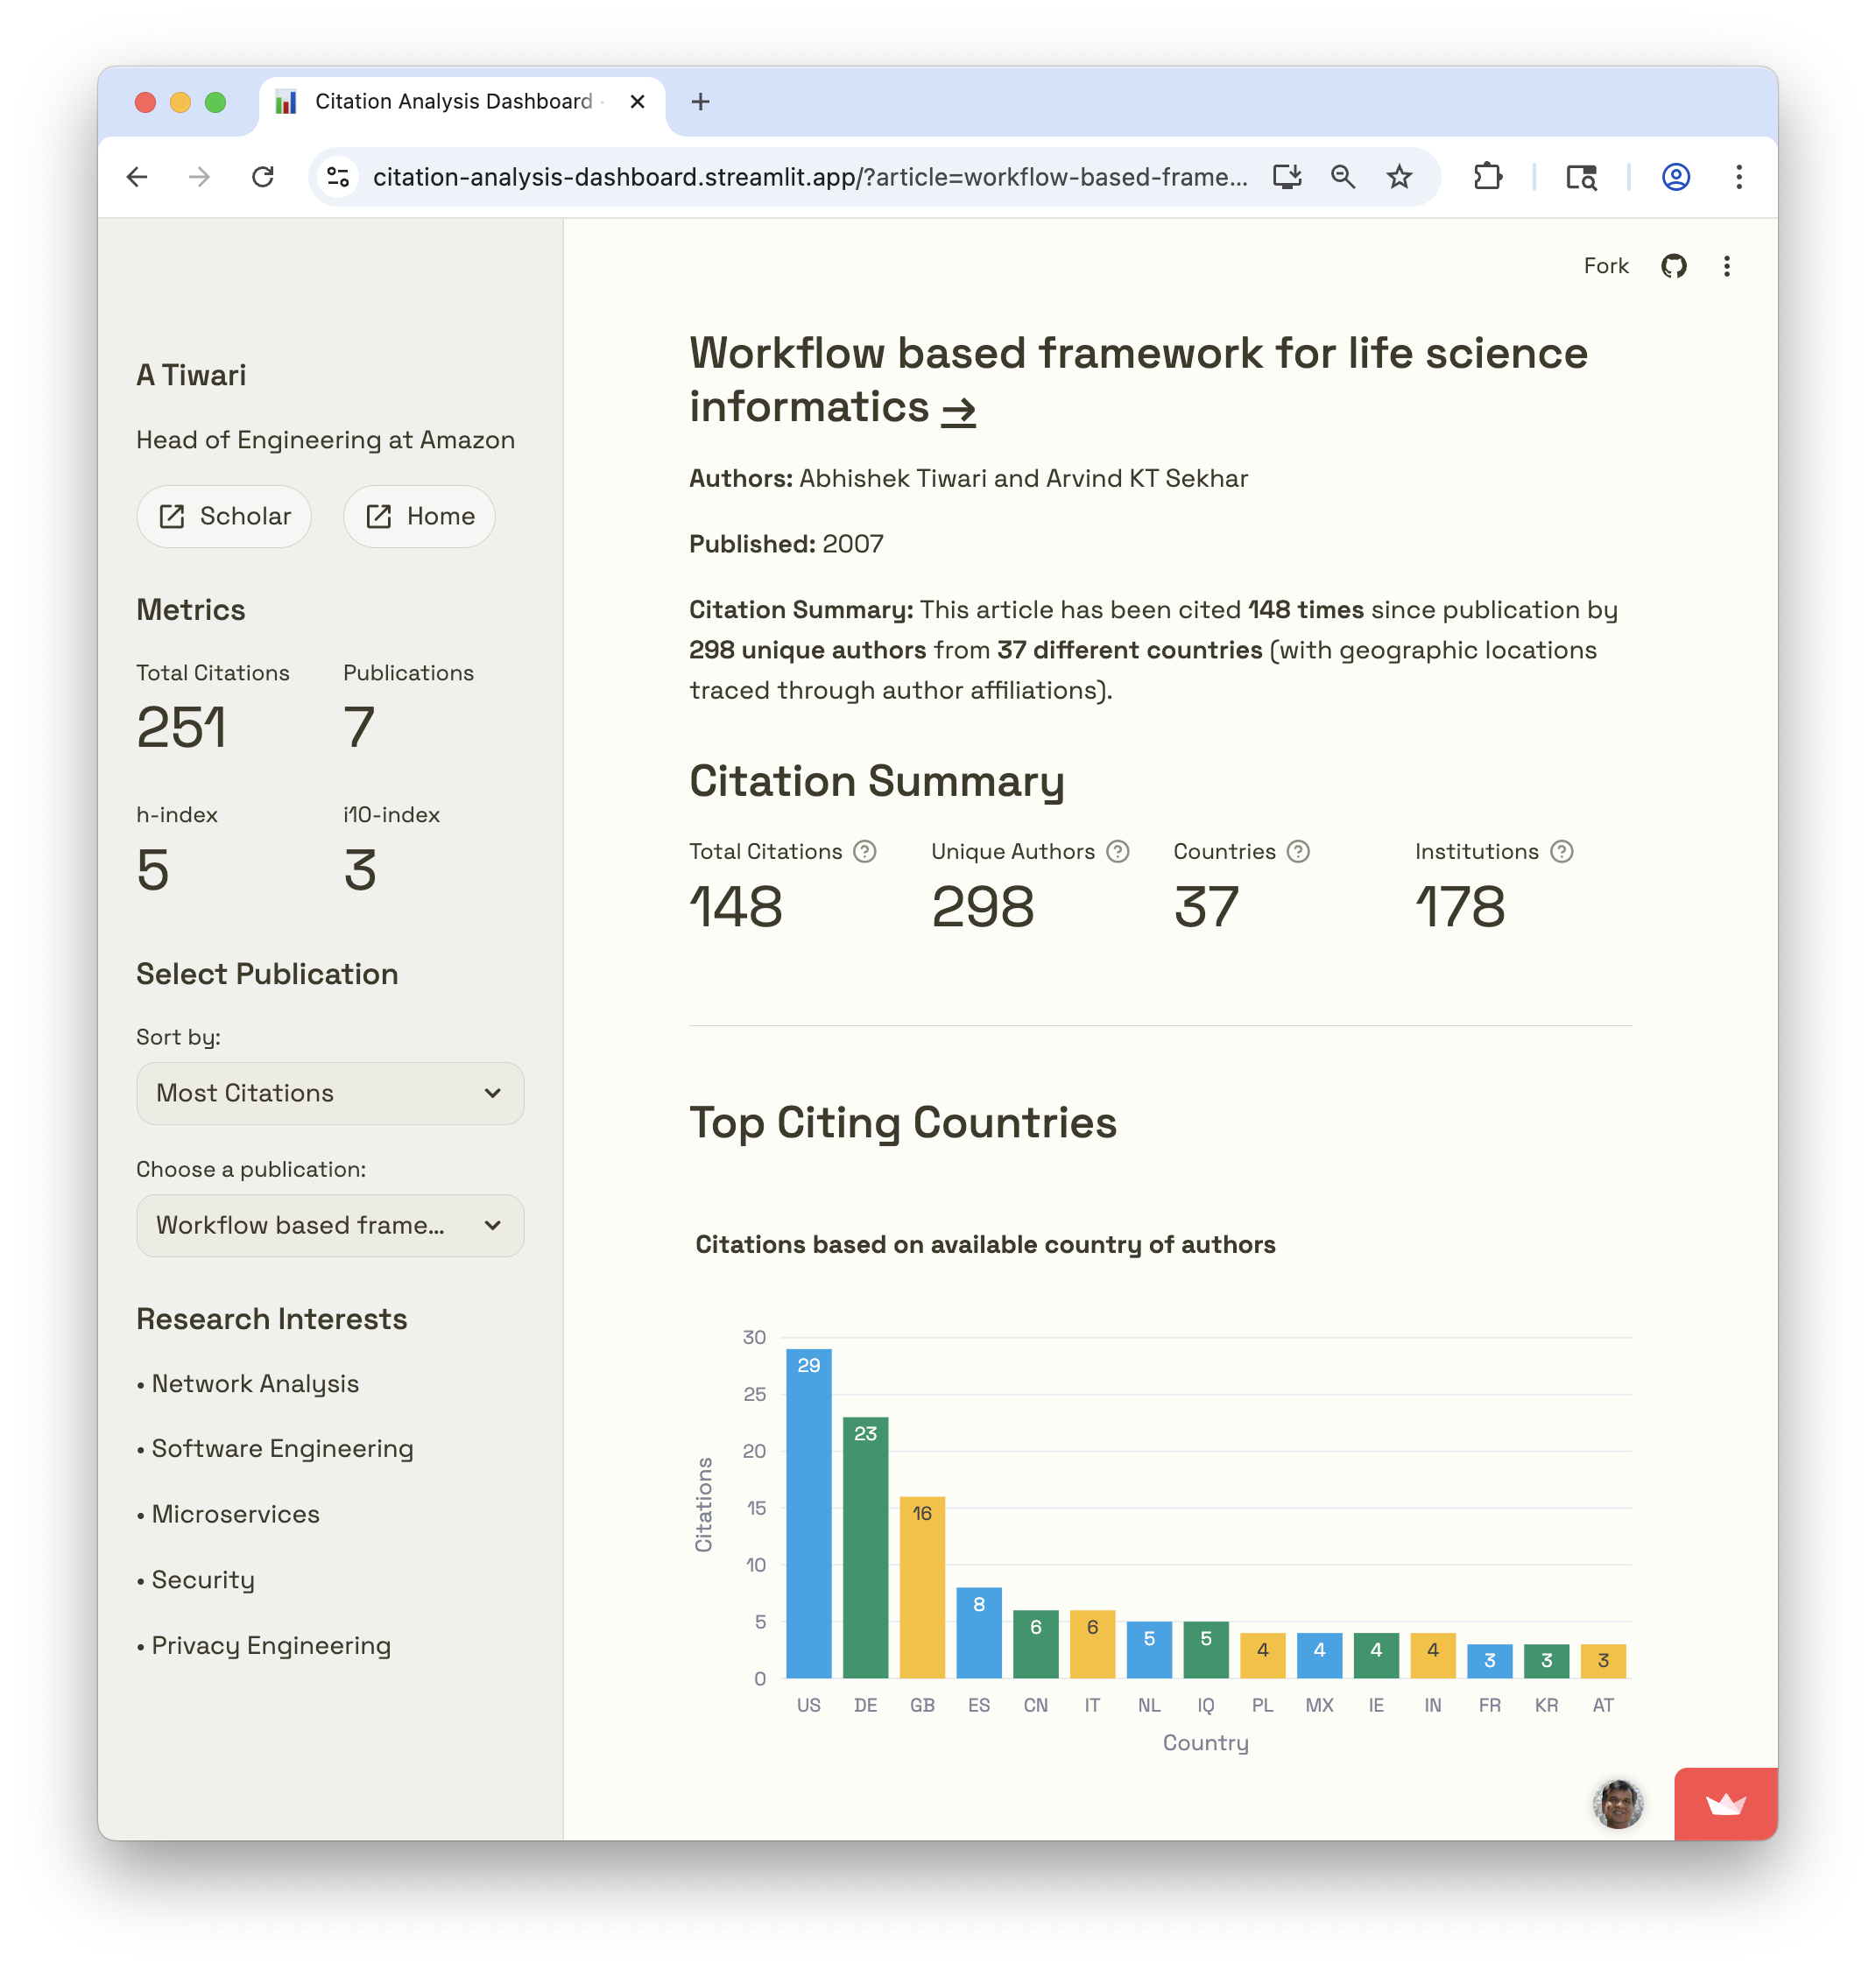1876x1970 pixels.
Task: Open the Workflow based frame... publication dropdown
Action: click(x=330, y=1224)
